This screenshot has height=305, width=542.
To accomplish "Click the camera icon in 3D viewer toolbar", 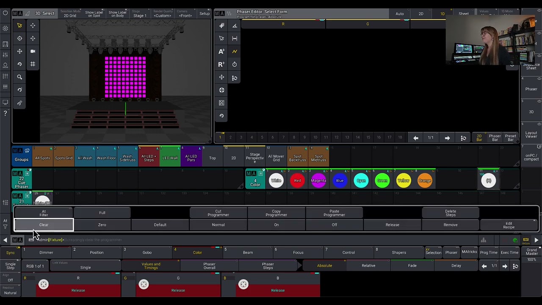I will pos(33,51).
